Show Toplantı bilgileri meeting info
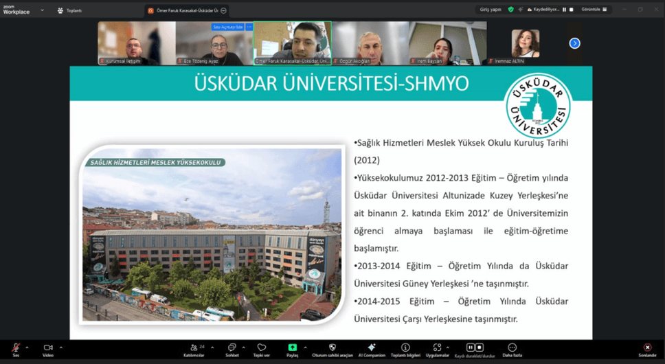Screen dimensions: 665x364 (405, 350)
